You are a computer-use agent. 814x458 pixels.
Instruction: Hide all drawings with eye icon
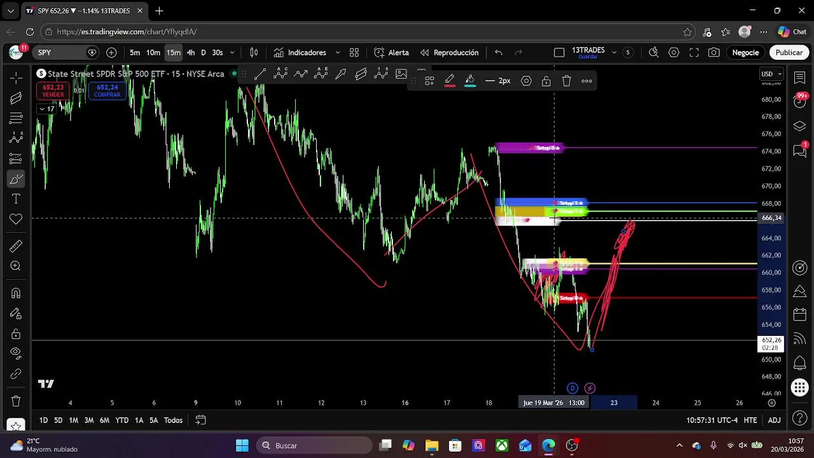click(16, 354)
